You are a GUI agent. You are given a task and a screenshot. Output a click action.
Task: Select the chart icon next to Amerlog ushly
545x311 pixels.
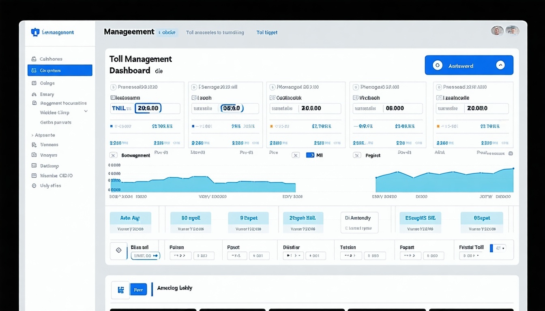[120, 290]
